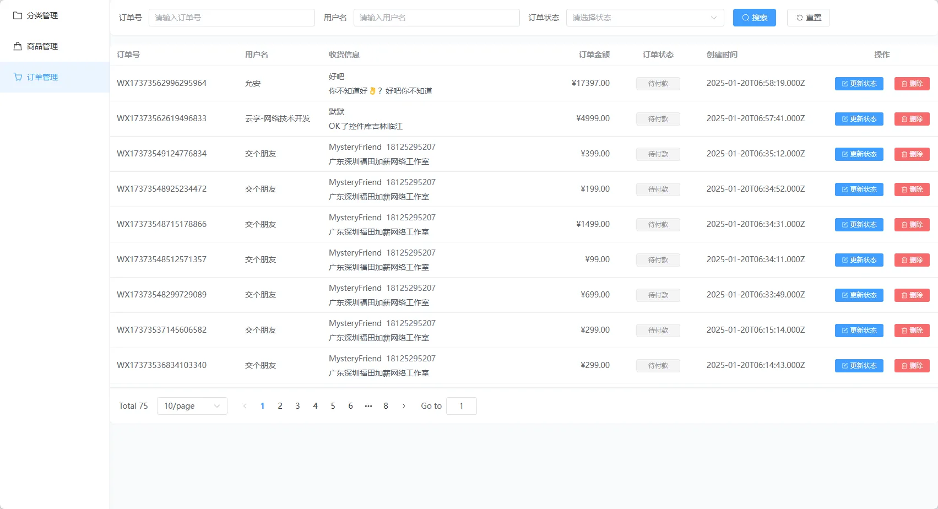The height and width of the screenshot is (509, 938).
Task: Switch to 分类管理 in the sidebar
Action: point(41,15)
